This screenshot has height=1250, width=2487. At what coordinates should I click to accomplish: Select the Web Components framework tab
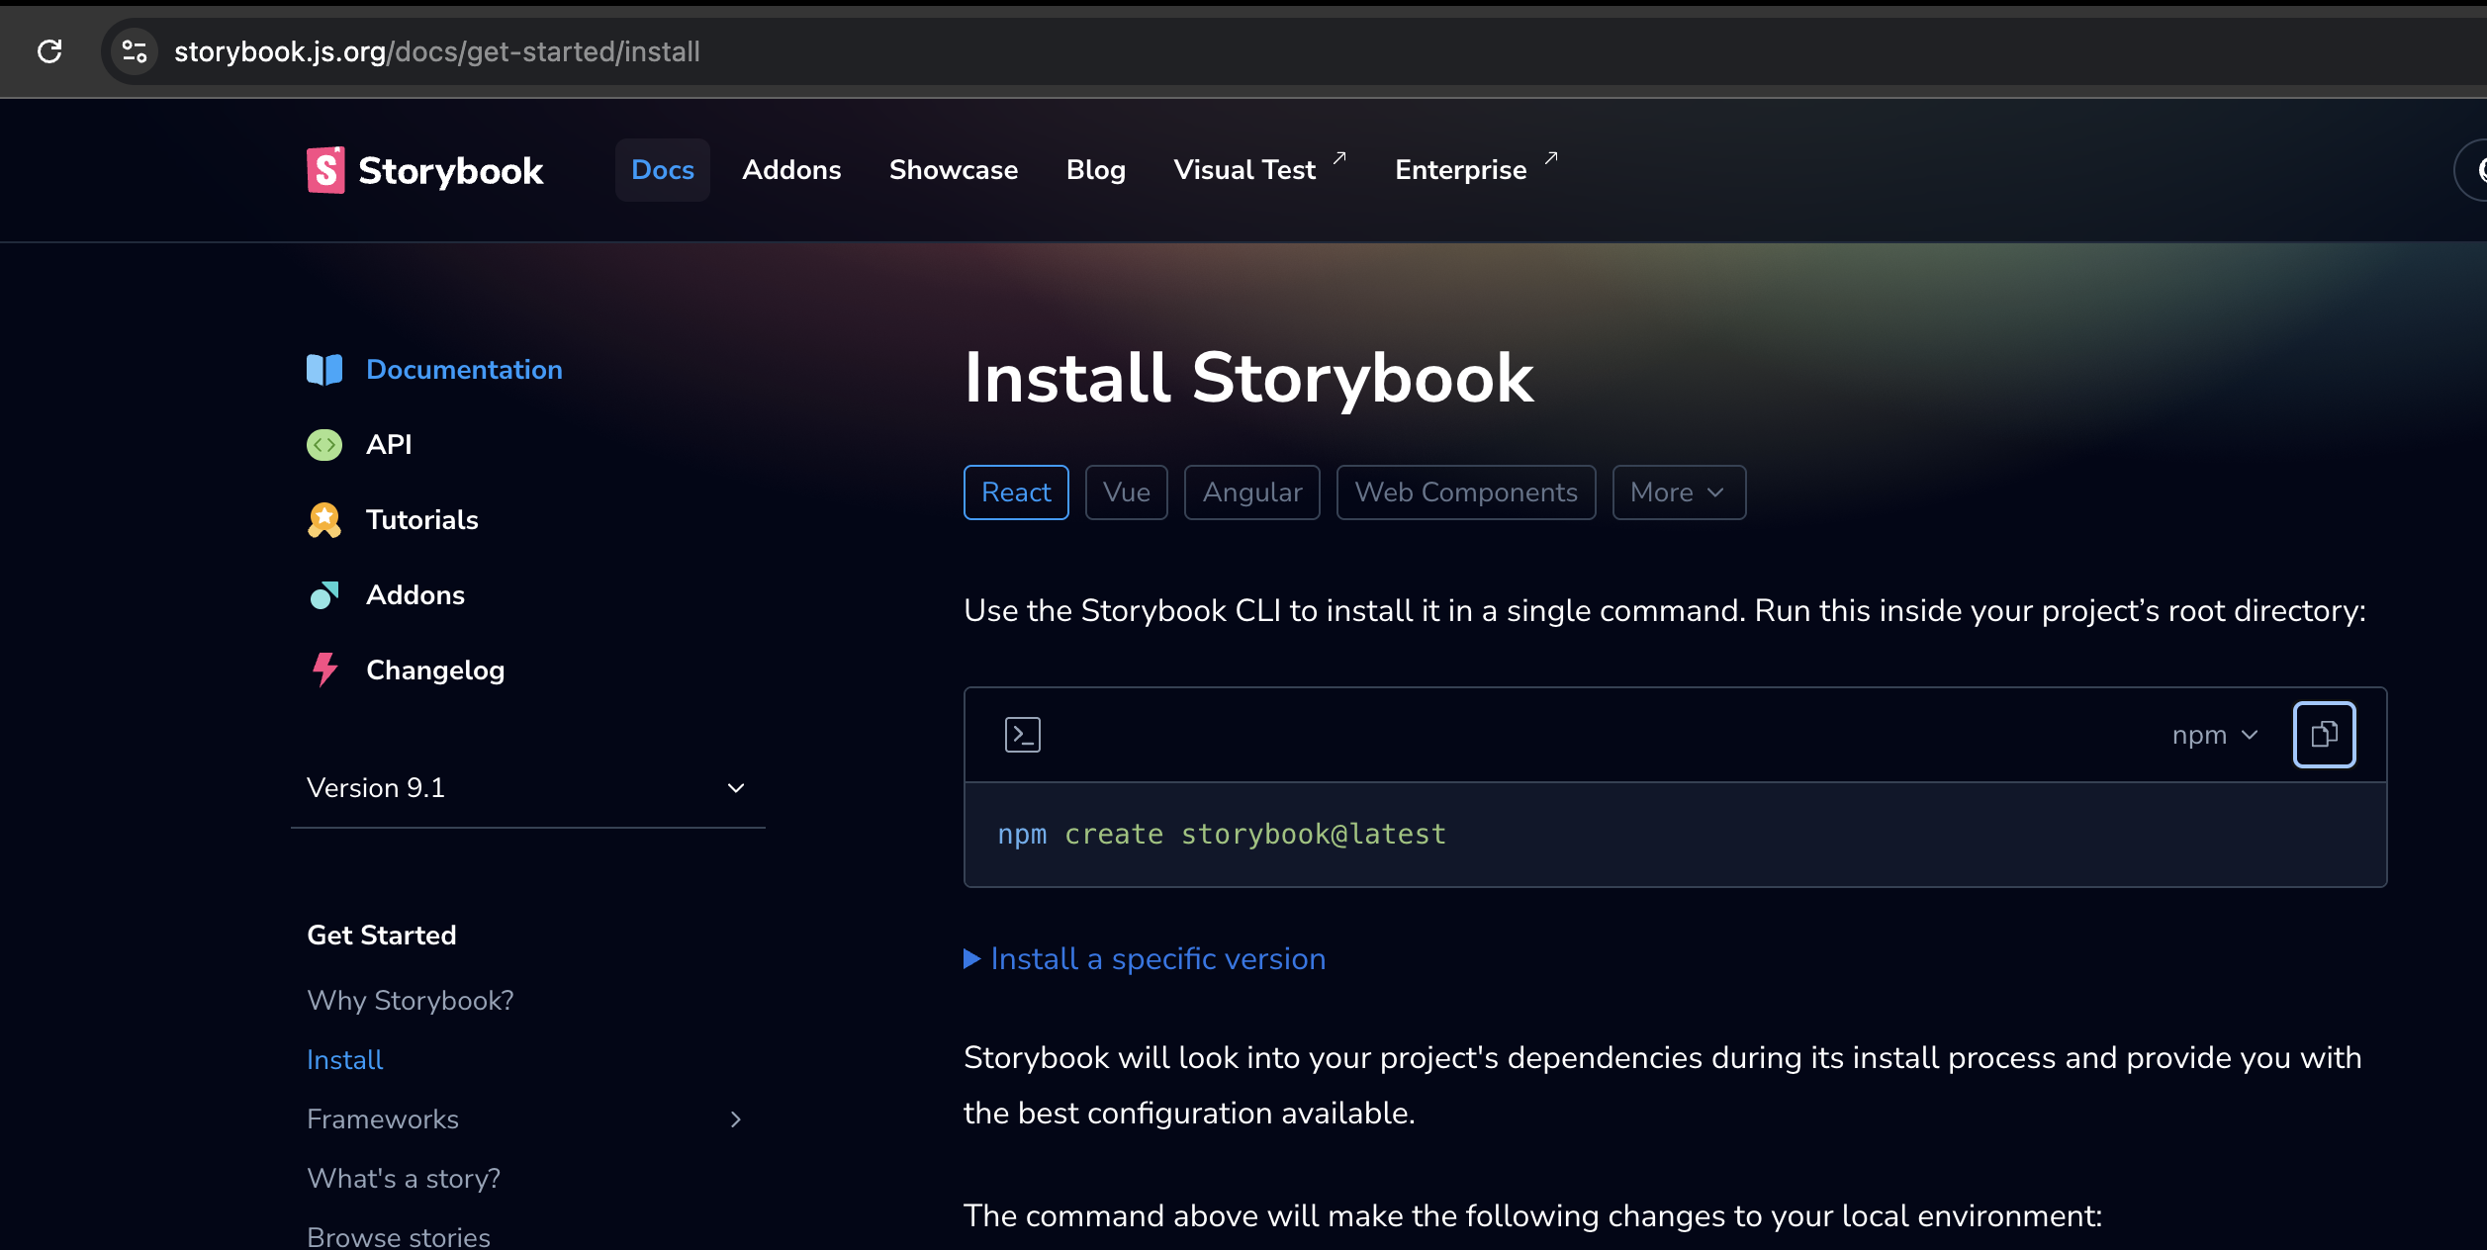(x=1466, y=492)
